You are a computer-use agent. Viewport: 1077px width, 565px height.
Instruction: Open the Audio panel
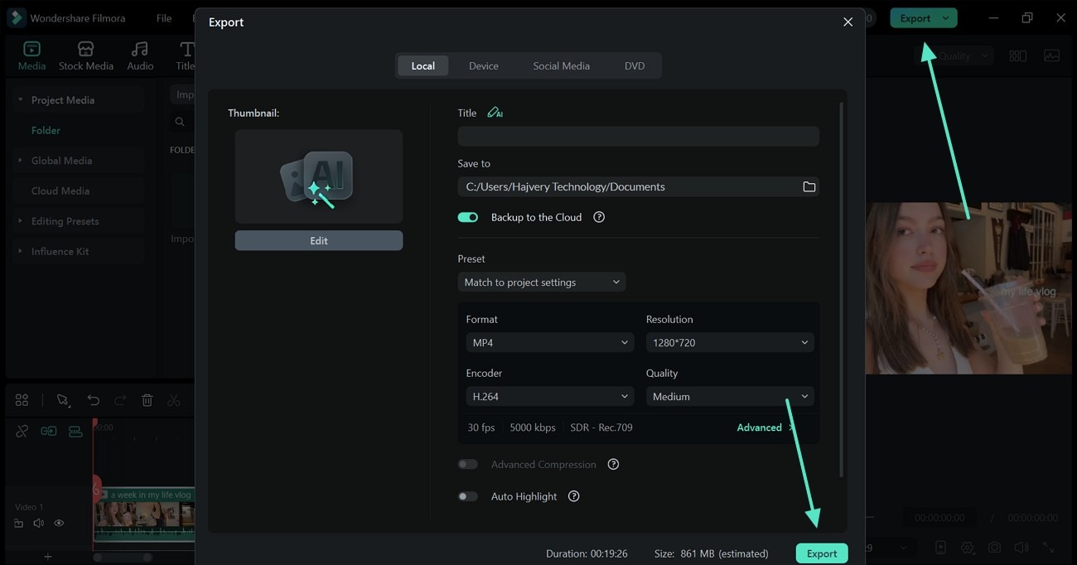[140, 56]
